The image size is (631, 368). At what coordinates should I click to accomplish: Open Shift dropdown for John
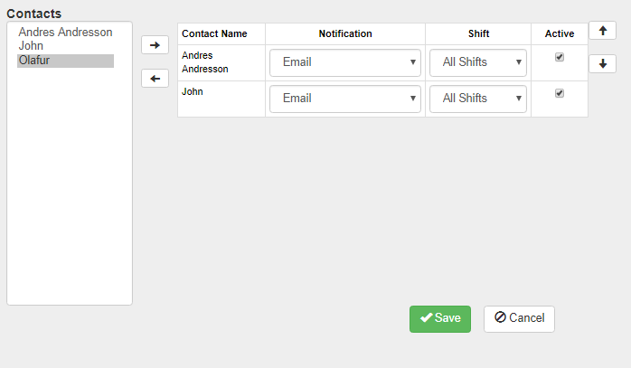click(478, 99)
